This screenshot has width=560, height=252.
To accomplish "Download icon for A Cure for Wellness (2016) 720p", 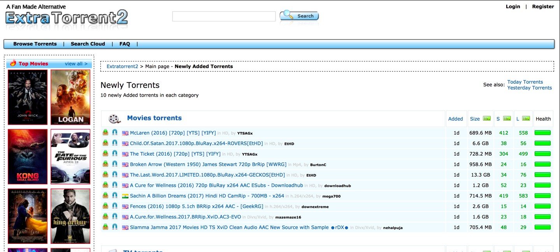I will 105,185.
